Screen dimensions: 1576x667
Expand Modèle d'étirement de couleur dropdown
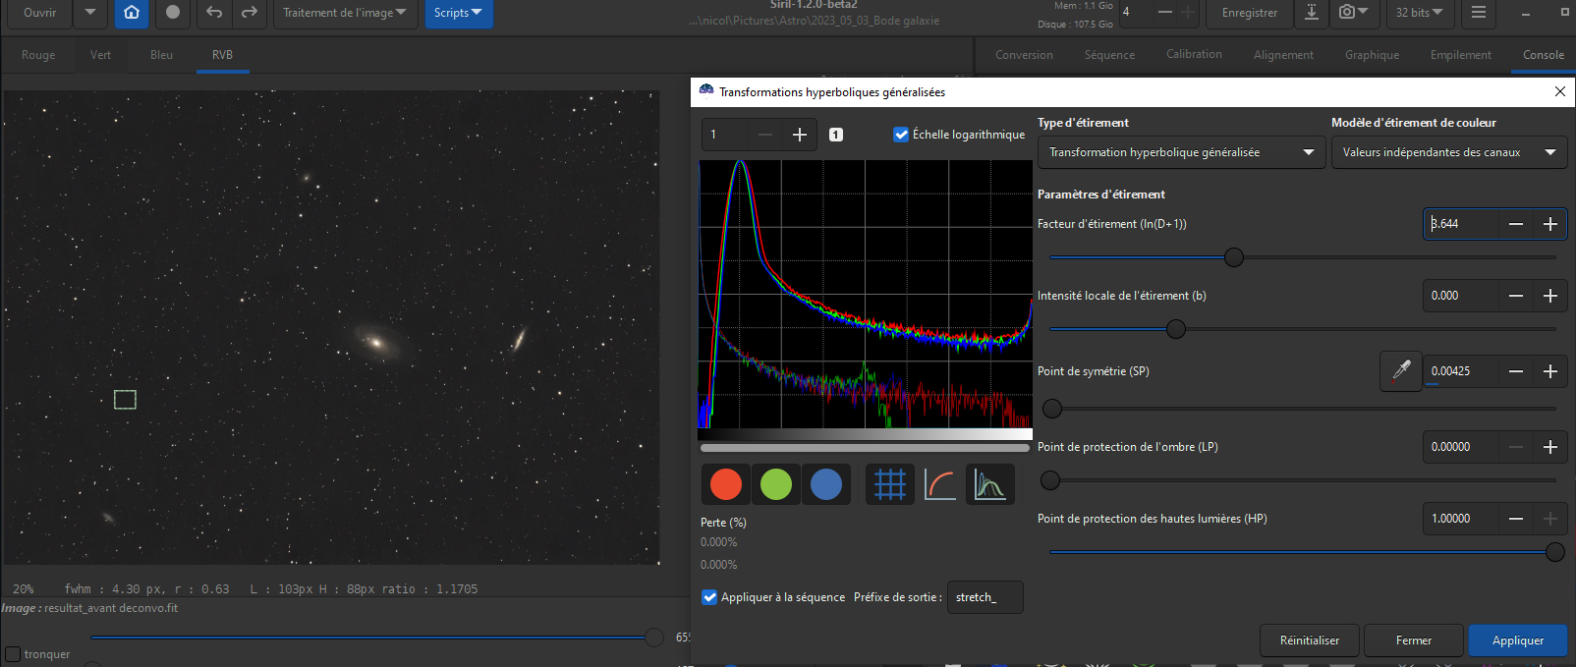pos(1448,152)
